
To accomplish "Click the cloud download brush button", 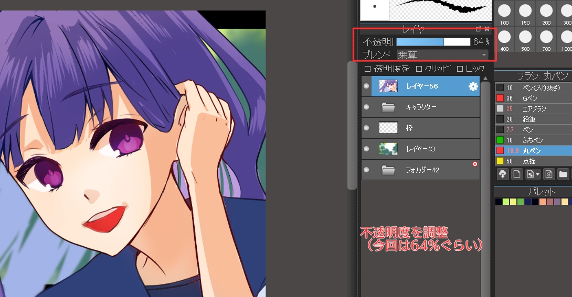I will click(503, 174).
